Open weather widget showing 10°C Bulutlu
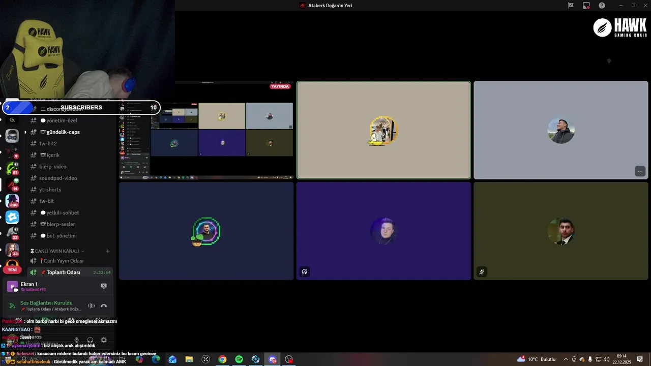The image size is (651, 366). [536, 359]
